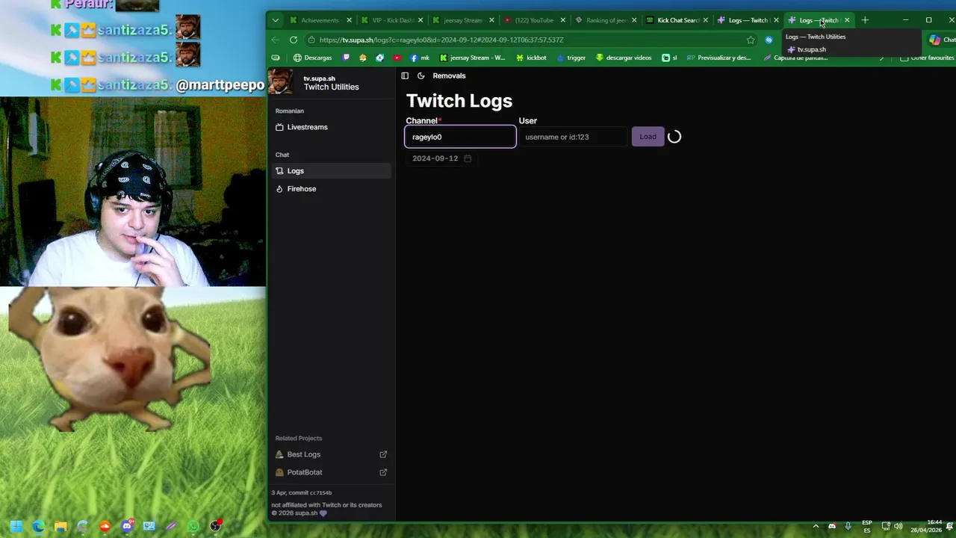The width and height of the screenshot is (956, 538).
Task: Reload the current page
Action: pyautogui.click(x=294, y=40)
